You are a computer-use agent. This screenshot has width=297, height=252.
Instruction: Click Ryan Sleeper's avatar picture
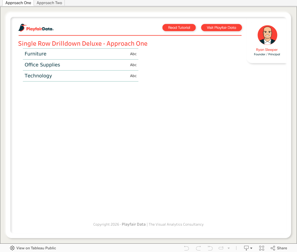point(267,35)
